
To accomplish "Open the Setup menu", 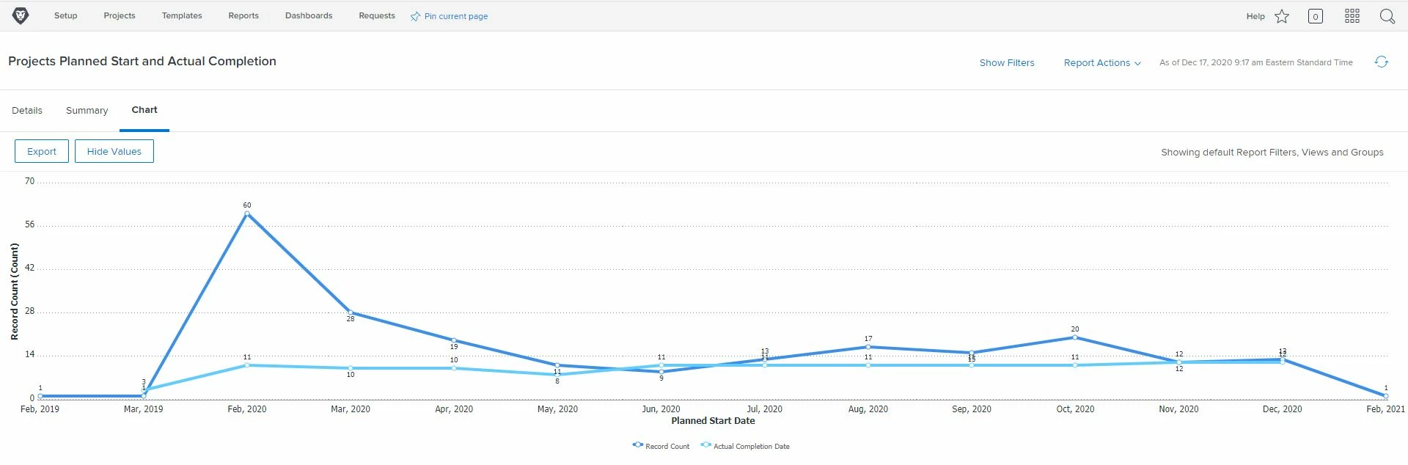I will coord(65,15).
